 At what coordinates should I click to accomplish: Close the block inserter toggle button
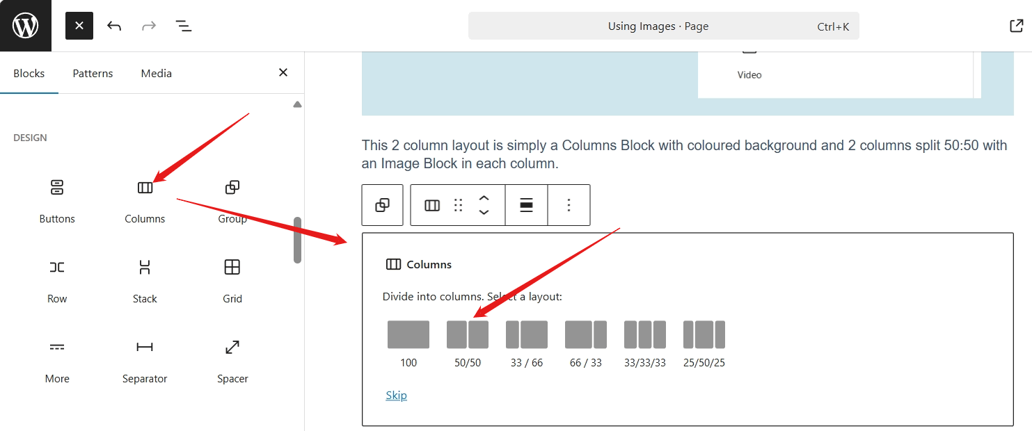[79, 26]
